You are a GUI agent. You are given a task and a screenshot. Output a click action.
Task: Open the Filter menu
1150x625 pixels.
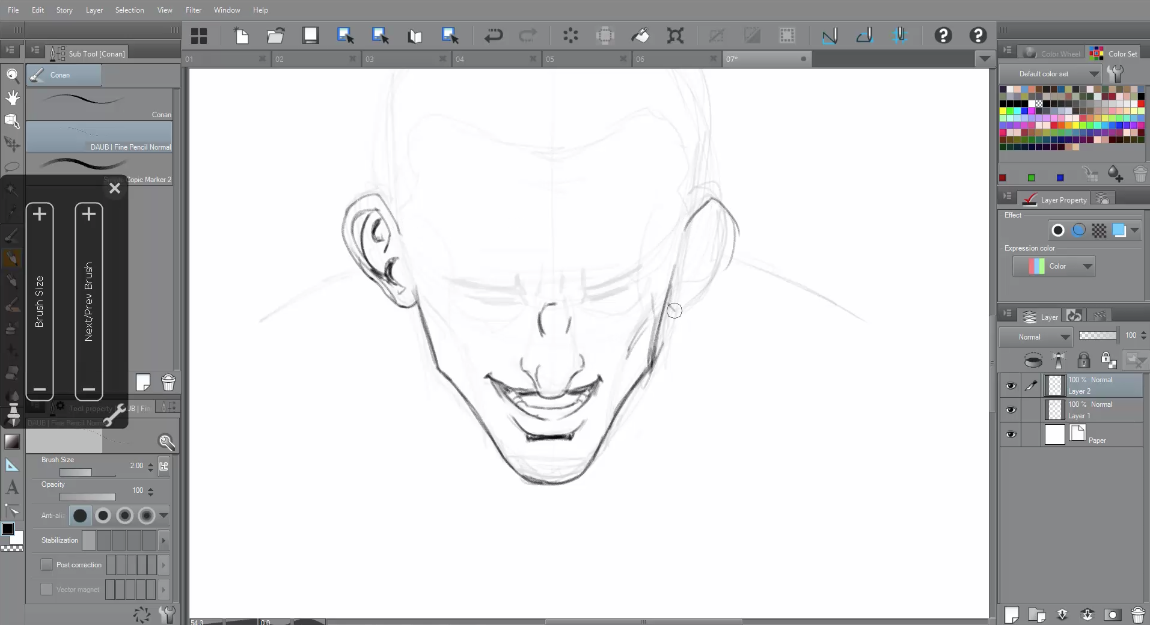194,10
